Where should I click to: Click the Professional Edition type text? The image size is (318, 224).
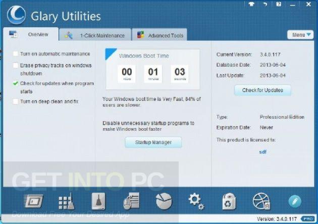click(x=282, y=117)
